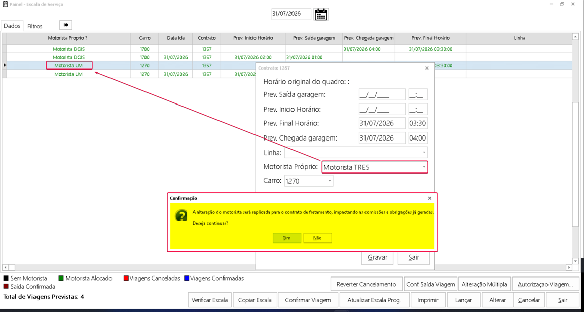
Task: Click the Prev. Saída garagem column header
Action: point(314,38)
